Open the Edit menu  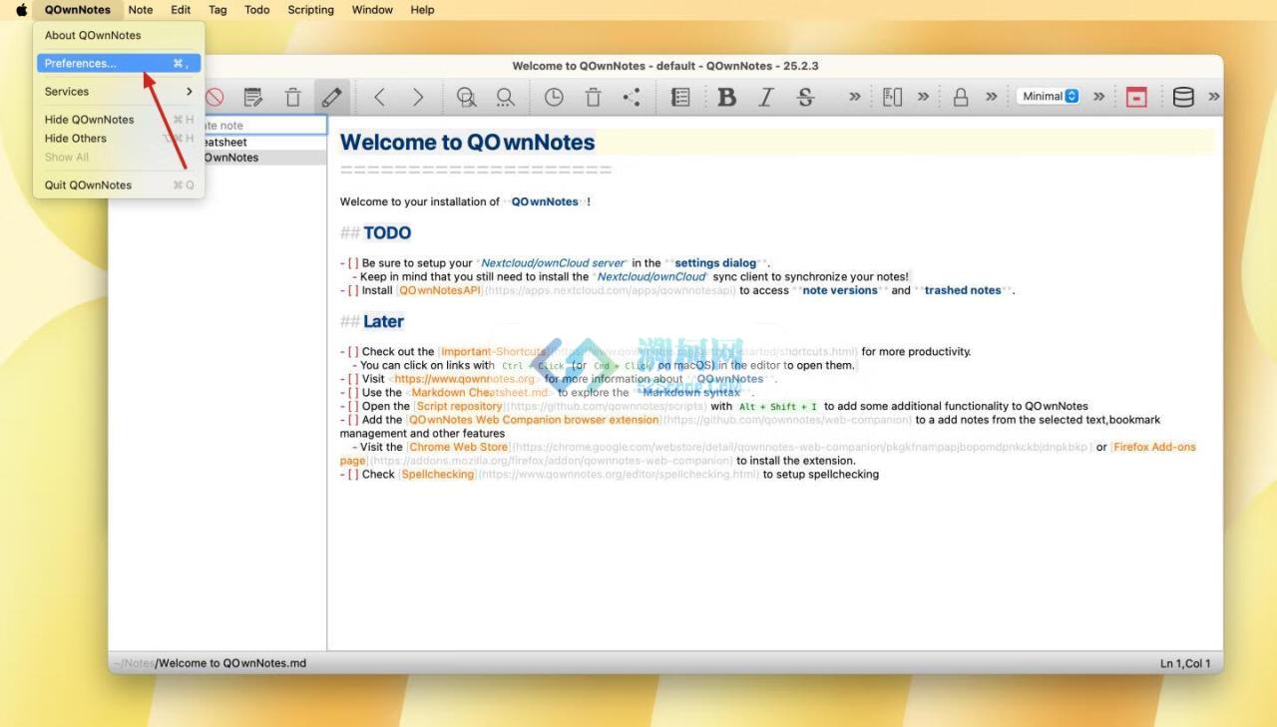[x=181, y=10]
